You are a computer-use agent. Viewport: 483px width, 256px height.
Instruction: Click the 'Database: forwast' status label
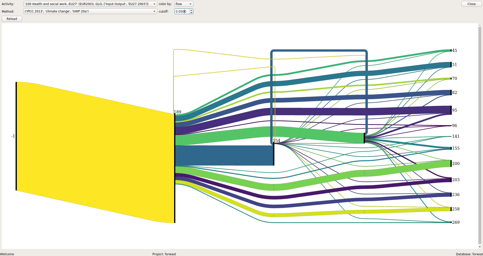pos(469,254)
